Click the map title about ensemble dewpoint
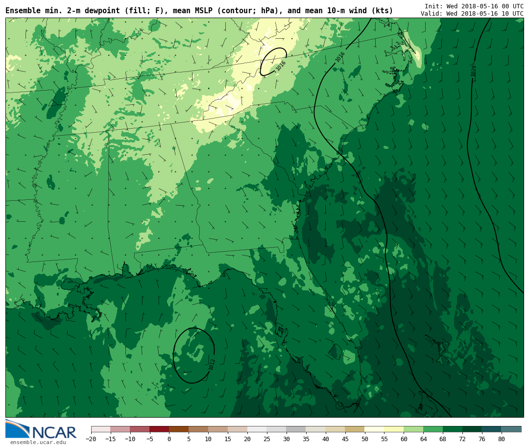529x448 pixels. pyautogui.click(x=199, y=11)
